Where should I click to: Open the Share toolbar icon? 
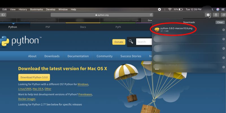(x=216, y=15)
